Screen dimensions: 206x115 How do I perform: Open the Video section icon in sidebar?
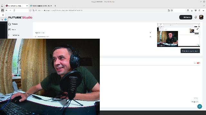point(9,30)
